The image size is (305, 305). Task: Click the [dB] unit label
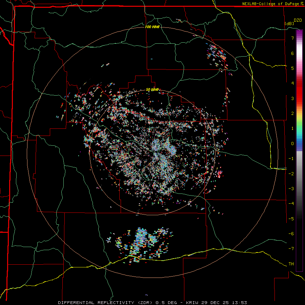coord(289,23)
